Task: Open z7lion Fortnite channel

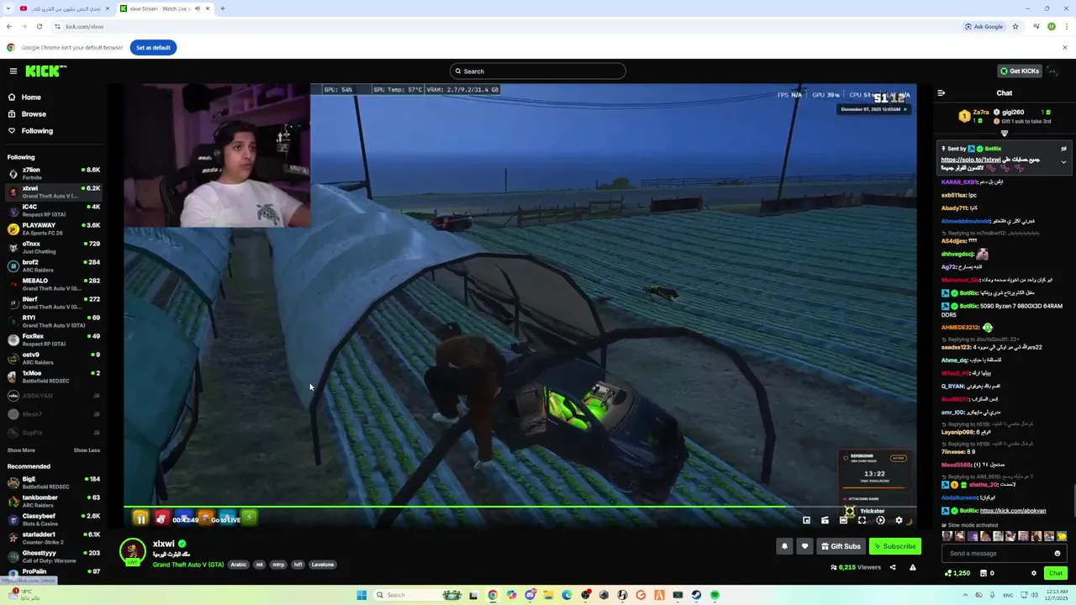Action: (x=54, y=173)
